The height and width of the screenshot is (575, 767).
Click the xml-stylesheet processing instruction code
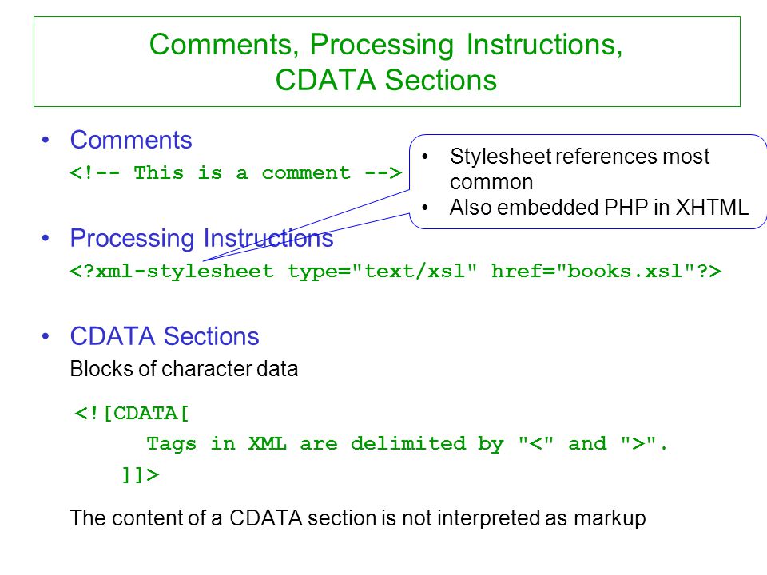pyautogui.click(x=395, y=271)
